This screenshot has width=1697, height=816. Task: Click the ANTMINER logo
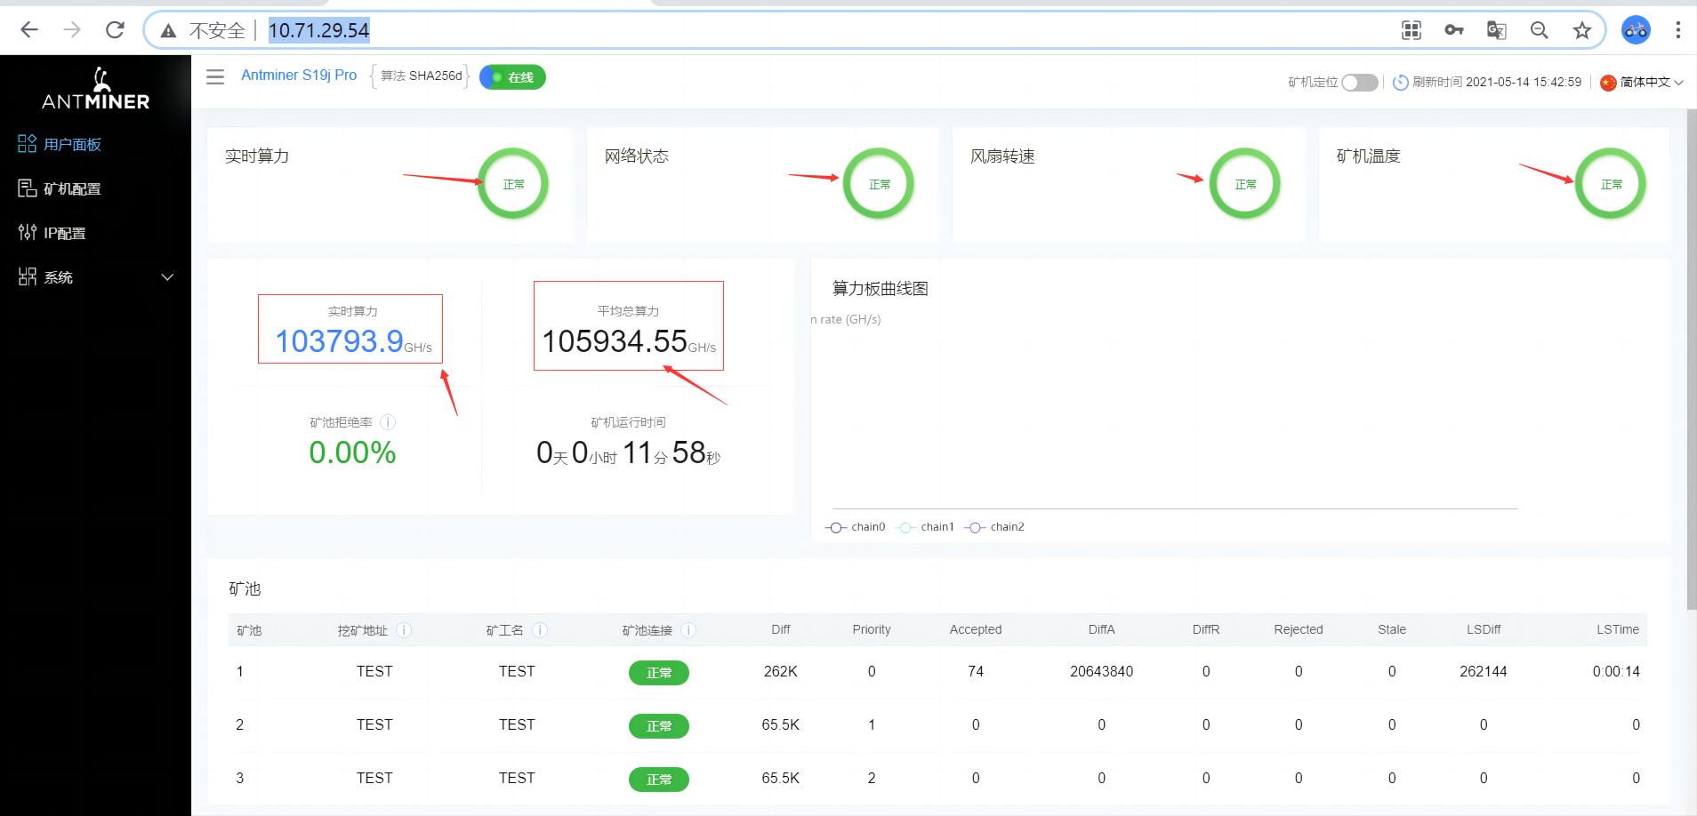coord(95,89)
